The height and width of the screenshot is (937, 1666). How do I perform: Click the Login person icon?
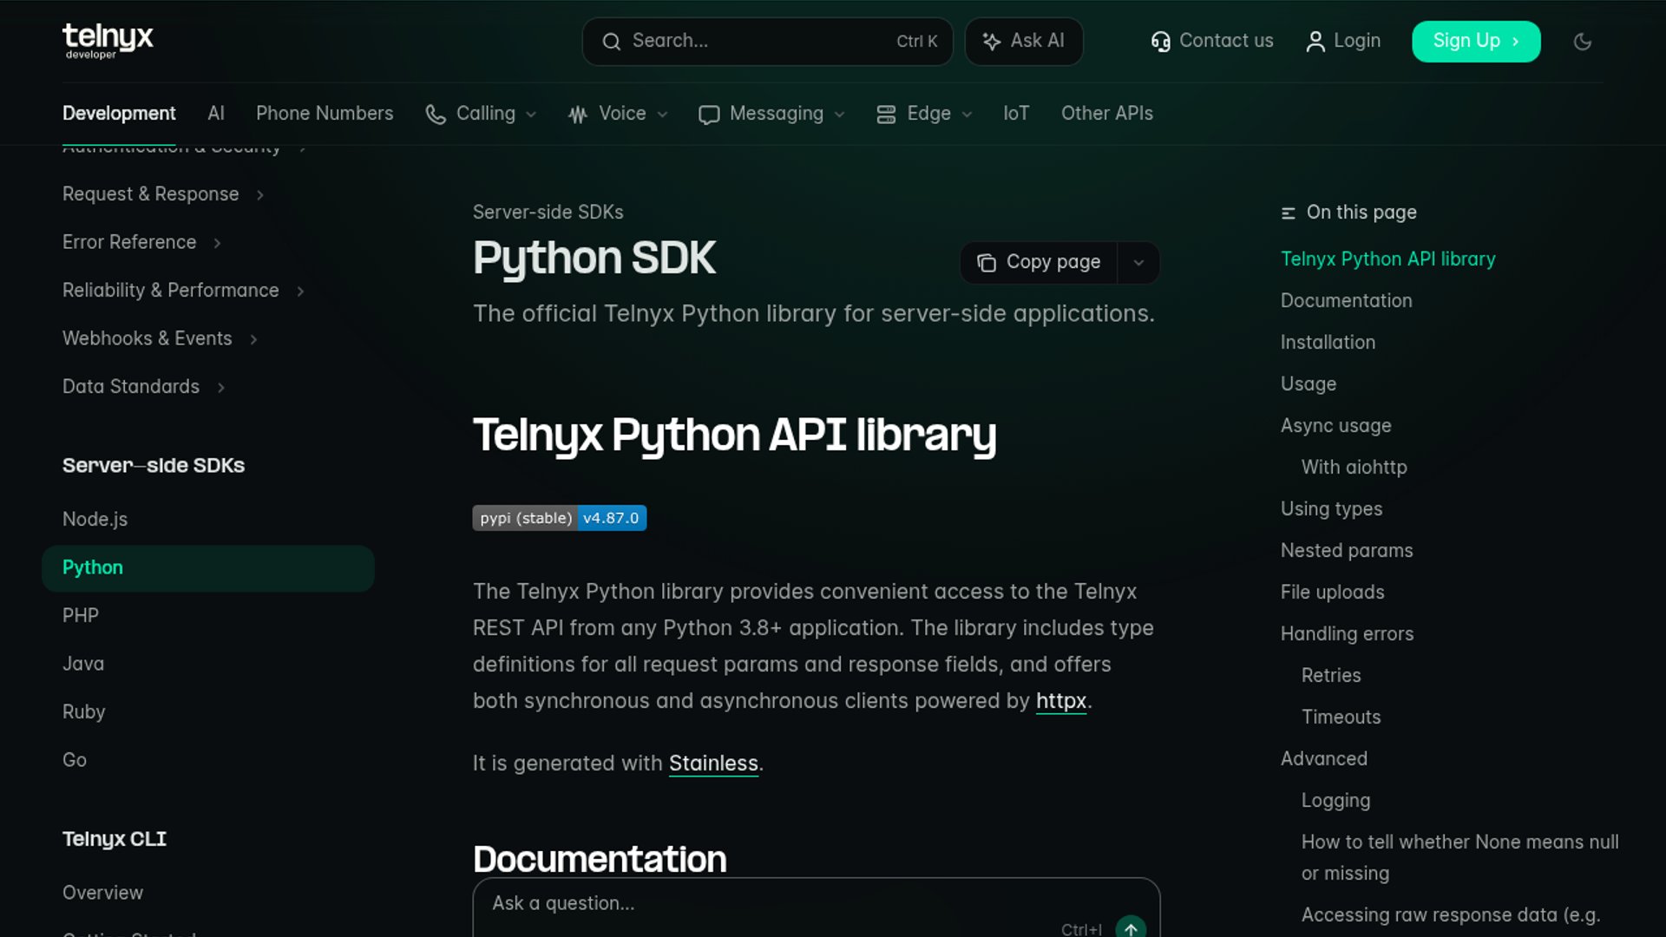click(1315, 42)
